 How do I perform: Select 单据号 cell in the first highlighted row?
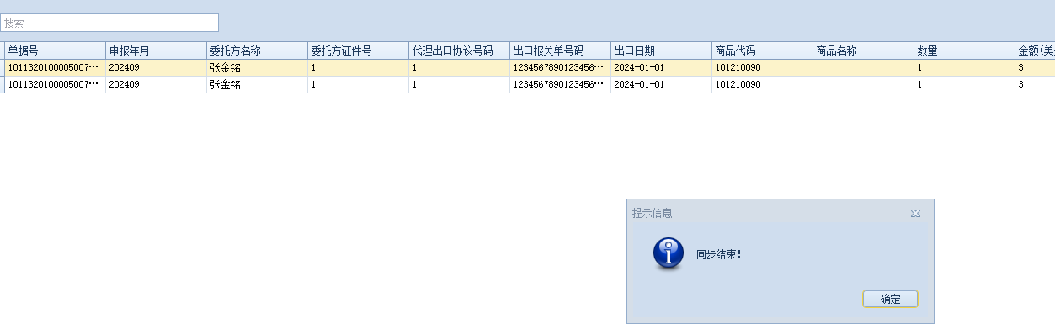(56, 67)
